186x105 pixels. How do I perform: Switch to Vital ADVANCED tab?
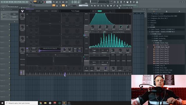pos(54,11)
